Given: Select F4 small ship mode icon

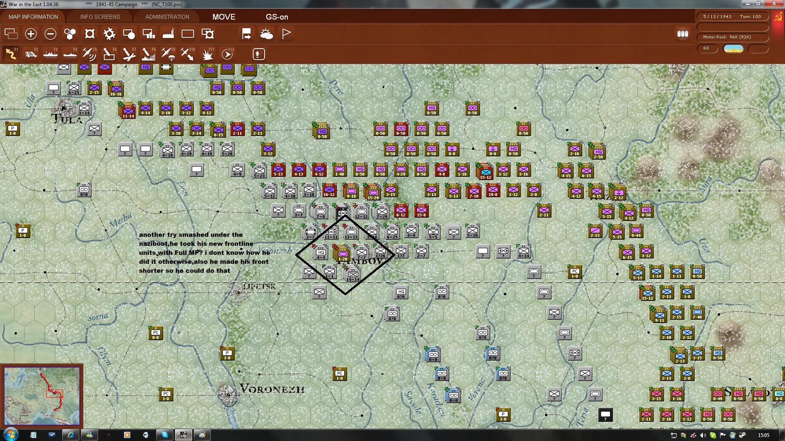Looking at the screenshot, I should [70, 54].
